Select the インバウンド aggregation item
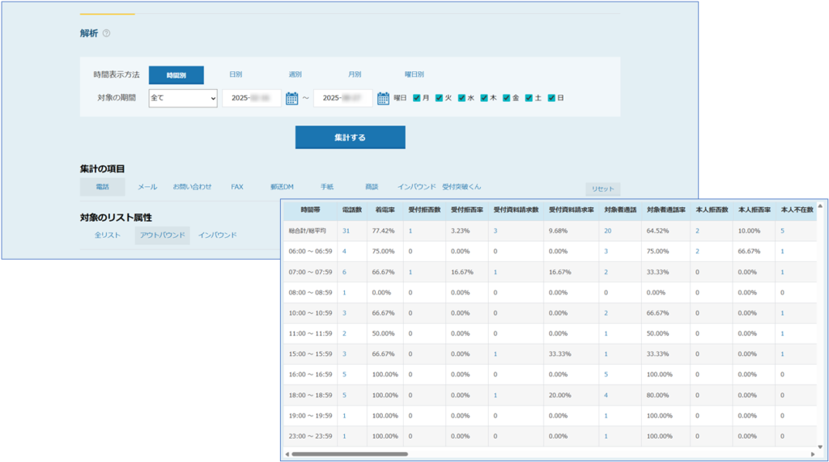Image resolution: width=829 pixels, height=462 pixels. [x=417, y=187]
